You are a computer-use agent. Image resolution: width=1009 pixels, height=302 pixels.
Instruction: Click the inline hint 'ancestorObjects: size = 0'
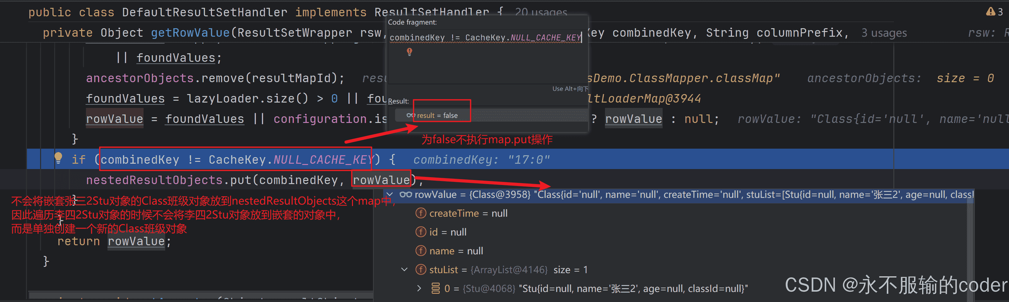(x=900, y=78)
